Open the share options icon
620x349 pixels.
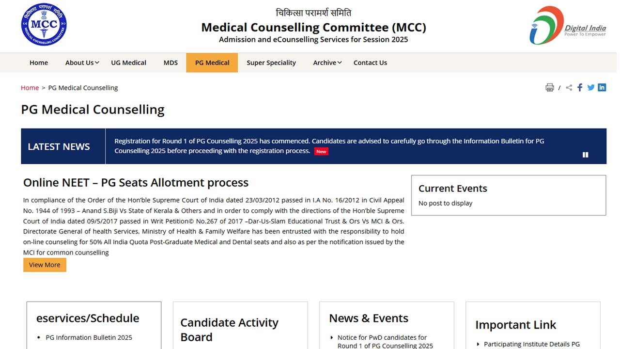pyautogui.click(x=569, y=88)
